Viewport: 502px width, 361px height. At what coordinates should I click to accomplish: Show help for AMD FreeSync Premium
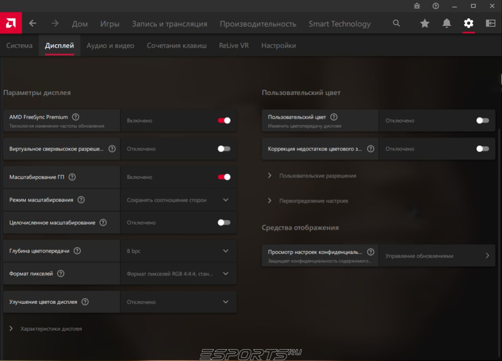pyautogui.click(x=76, y=117)
